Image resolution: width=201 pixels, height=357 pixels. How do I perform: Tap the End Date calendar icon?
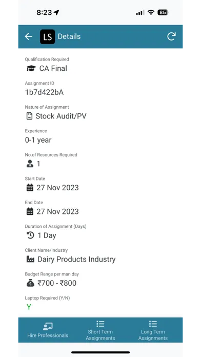point(30,211)
